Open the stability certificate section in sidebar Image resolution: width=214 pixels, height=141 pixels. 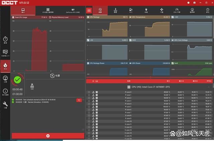(x=5, y=53)
